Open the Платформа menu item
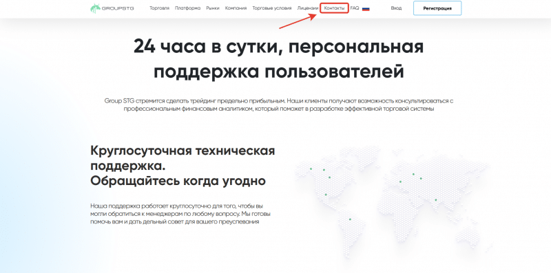This screenshot has width=551, height=273. (x=187, y=8)
